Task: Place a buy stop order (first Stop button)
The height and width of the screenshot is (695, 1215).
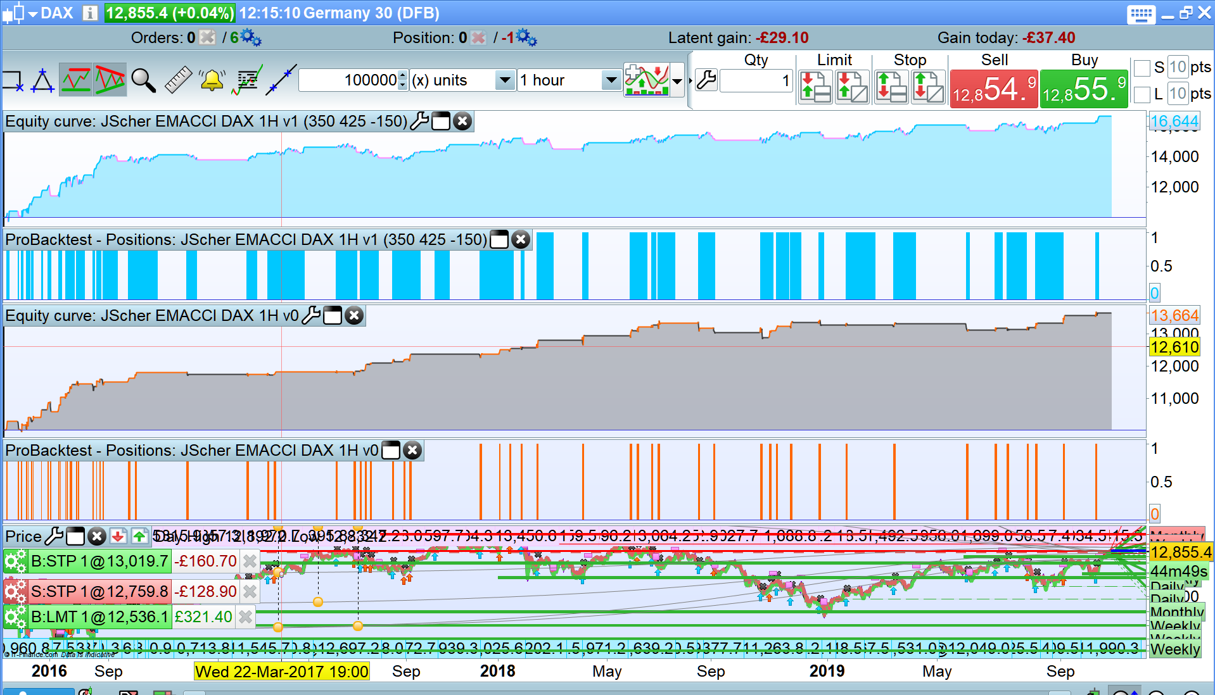Action: [x=891, y=86]
